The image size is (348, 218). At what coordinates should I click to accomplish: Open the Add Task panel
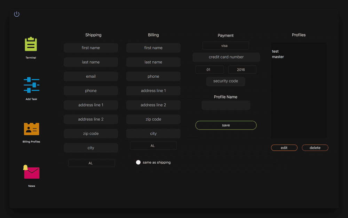click(31, 85)
